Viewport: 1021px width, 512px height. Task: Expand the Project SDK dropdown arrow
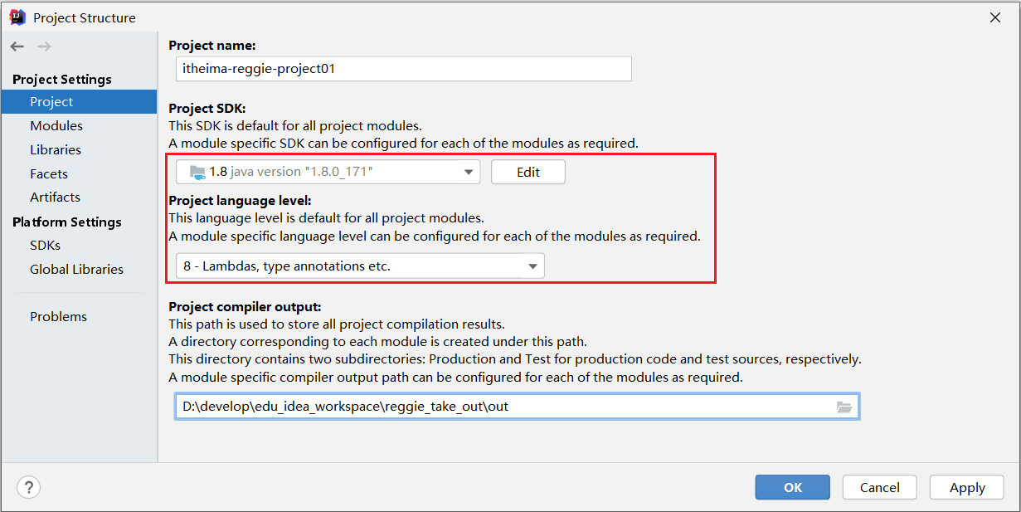pyautogui.click(x=469, y=173)
